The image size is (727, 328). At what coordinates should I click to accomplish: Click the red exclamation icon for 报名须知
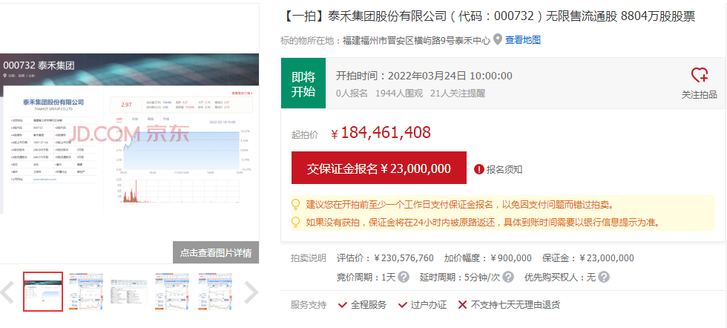coord(479,169)
